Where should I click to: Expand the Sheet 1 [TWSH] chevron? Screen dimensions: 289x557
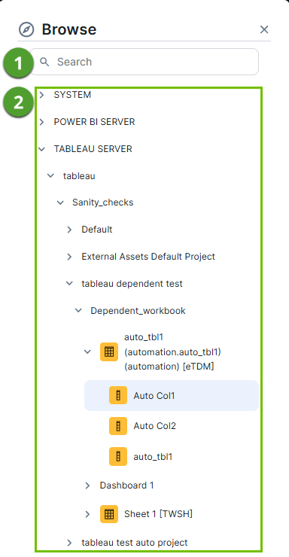coord(87,514)
